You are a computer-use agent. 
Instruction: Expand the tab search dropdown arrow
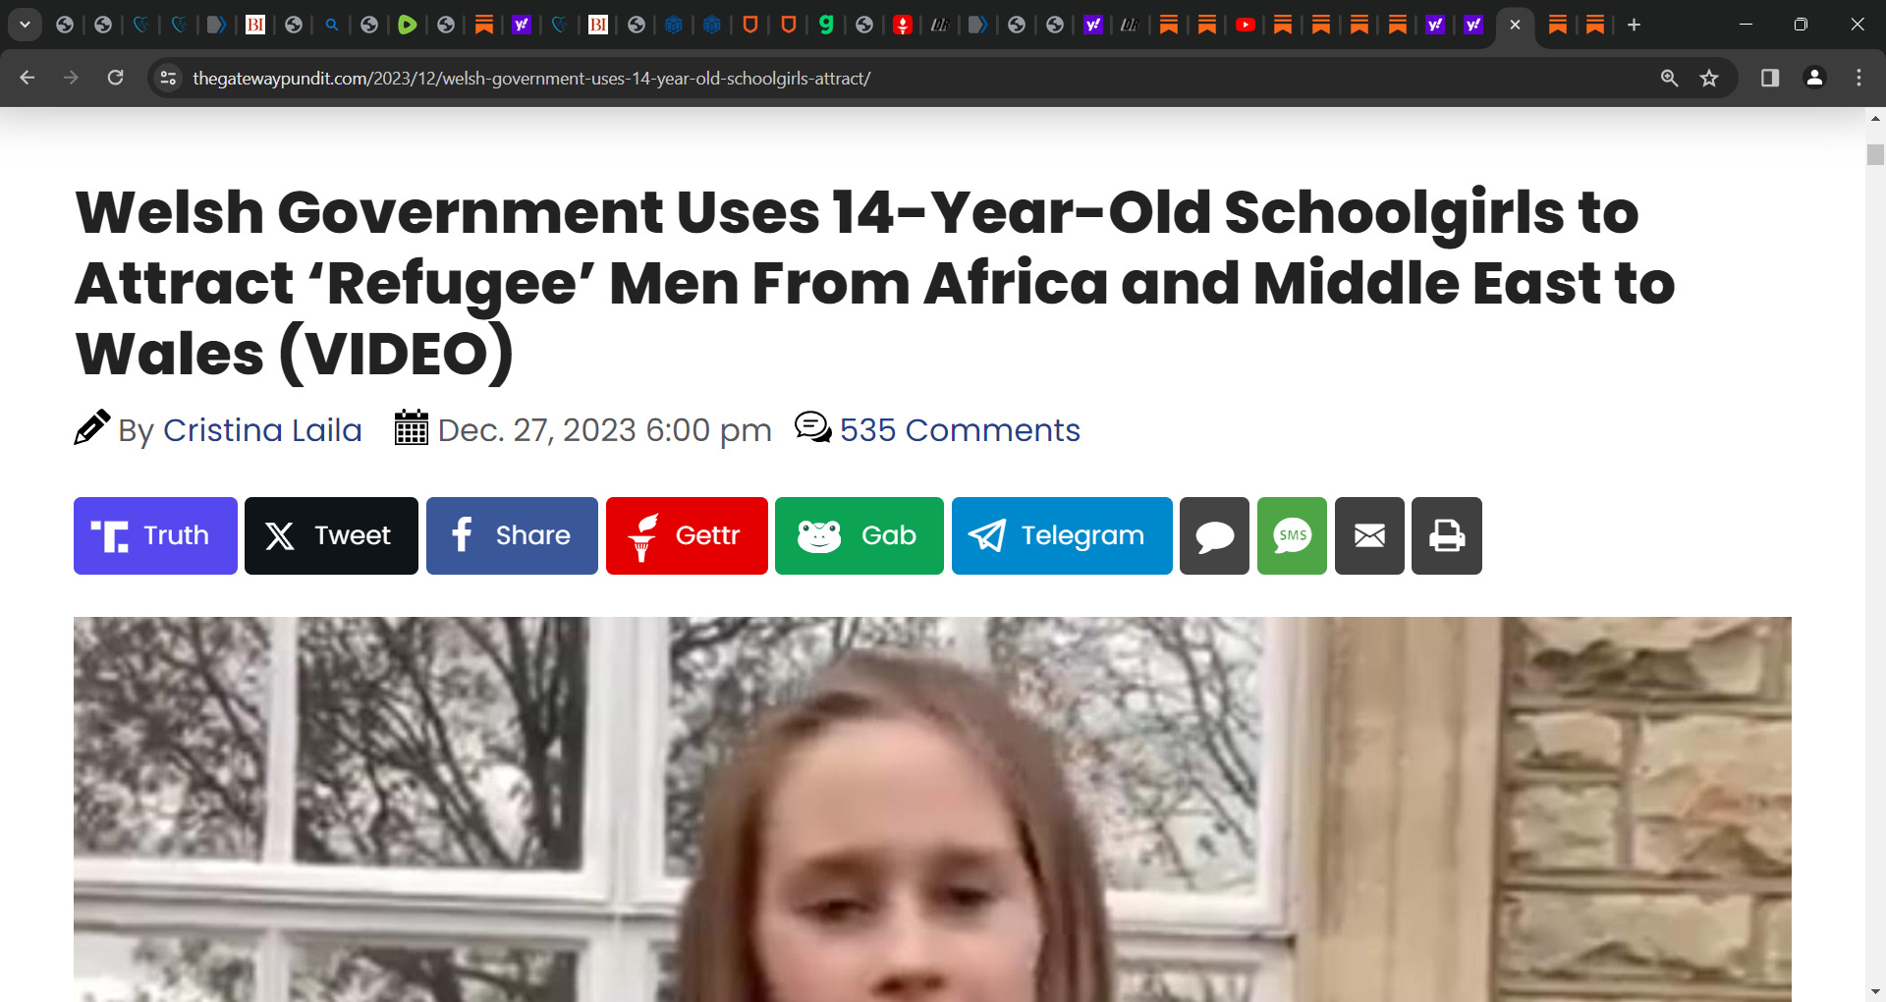pos(25,25)
